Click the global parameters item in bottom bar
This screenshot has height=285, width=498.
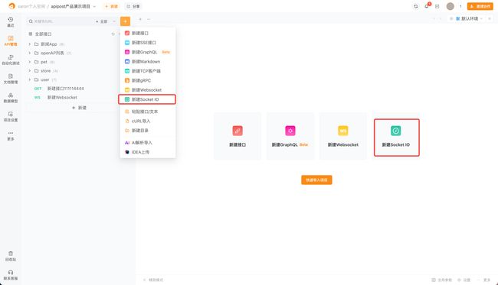442,280
